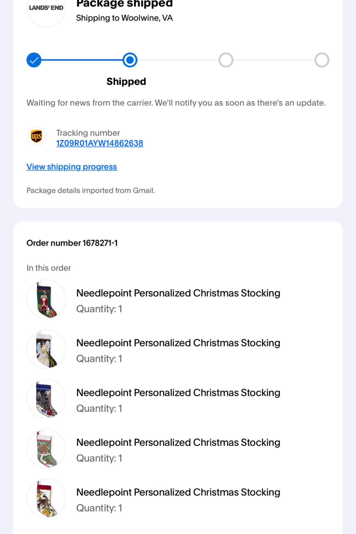Open the train stocking thumbnail
Image resolution: width=356 pixels, height=534 pixels.
click(46, 399)
